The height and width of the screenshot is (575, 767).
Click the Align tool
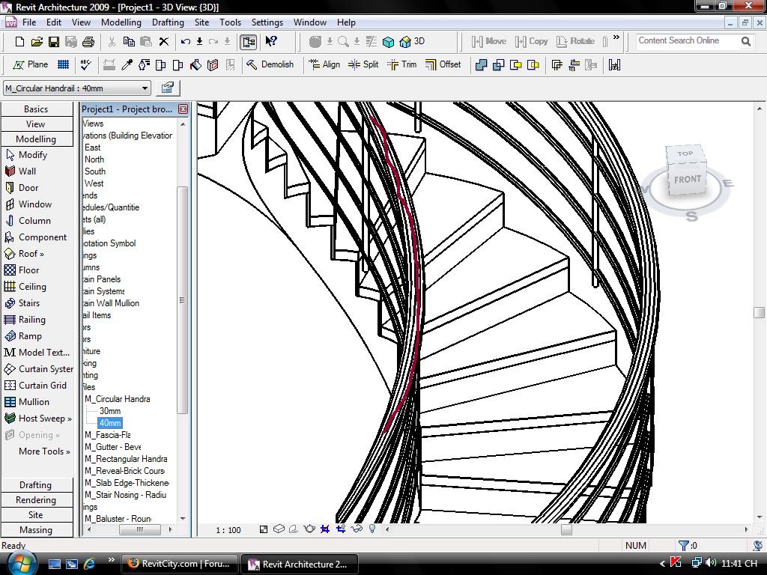[324, 64]
